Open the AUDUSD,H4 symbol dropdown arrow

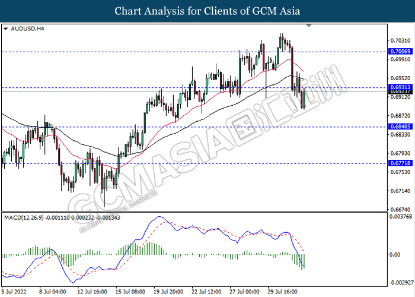coord(5,29)
